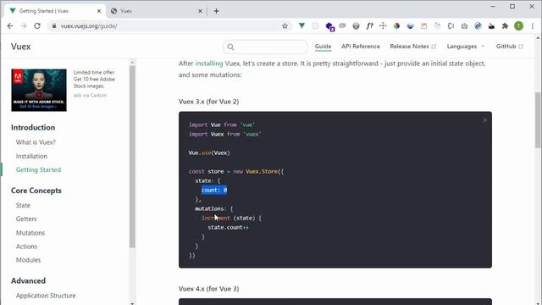542x305 pixels.
Task: Open the Actions sidebar page
Action: tap(26, 247)
